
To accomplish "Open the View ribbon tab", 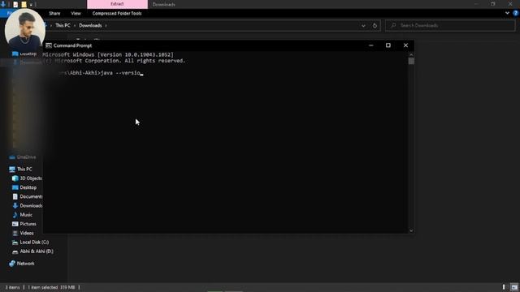I will [76, 14].
